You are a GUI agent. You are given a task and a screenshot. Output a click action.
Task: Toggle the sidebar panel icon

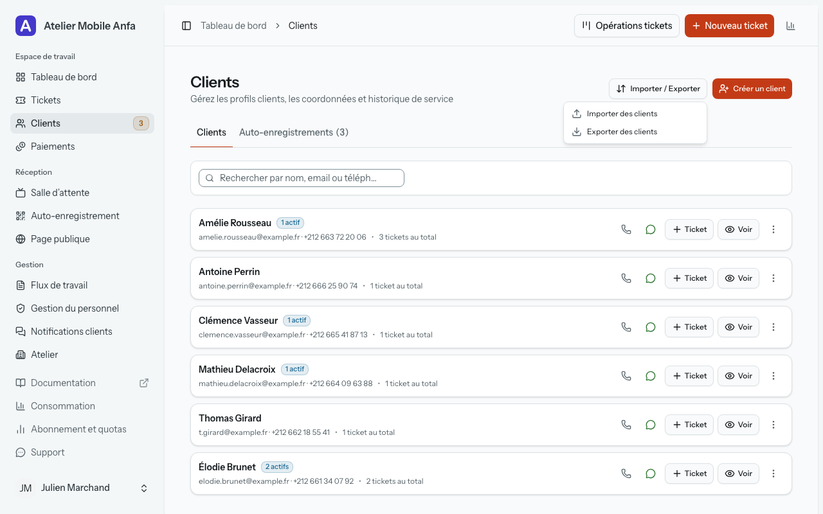pos(186,26)
